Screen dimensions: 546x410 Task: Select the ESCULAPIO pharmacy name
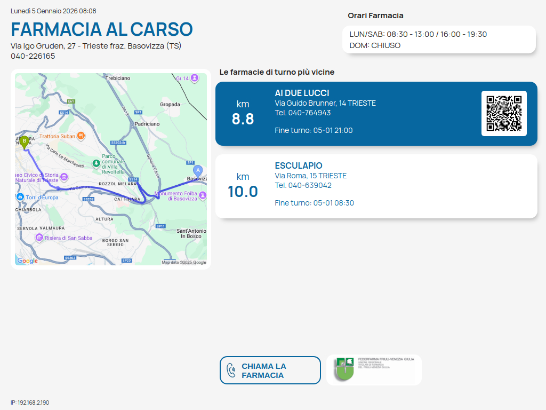click(x=299, y=165)
